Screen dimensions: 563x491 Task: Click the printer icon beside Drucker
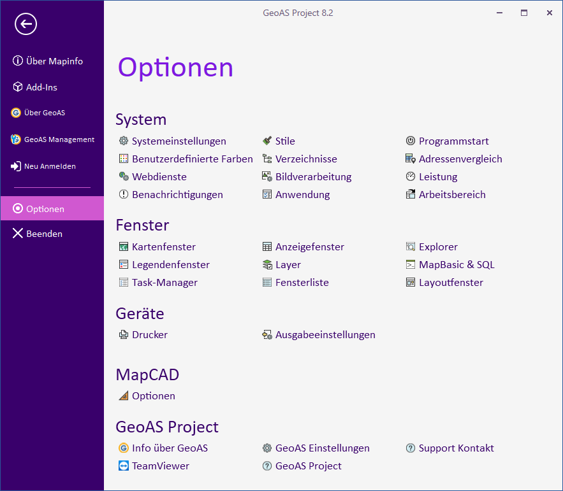(124, 334)
